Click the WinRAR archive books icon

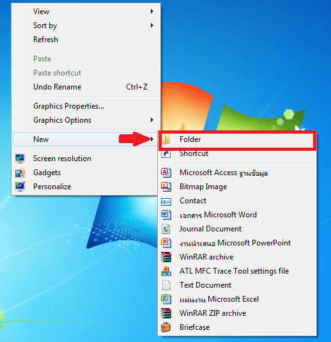166,257
